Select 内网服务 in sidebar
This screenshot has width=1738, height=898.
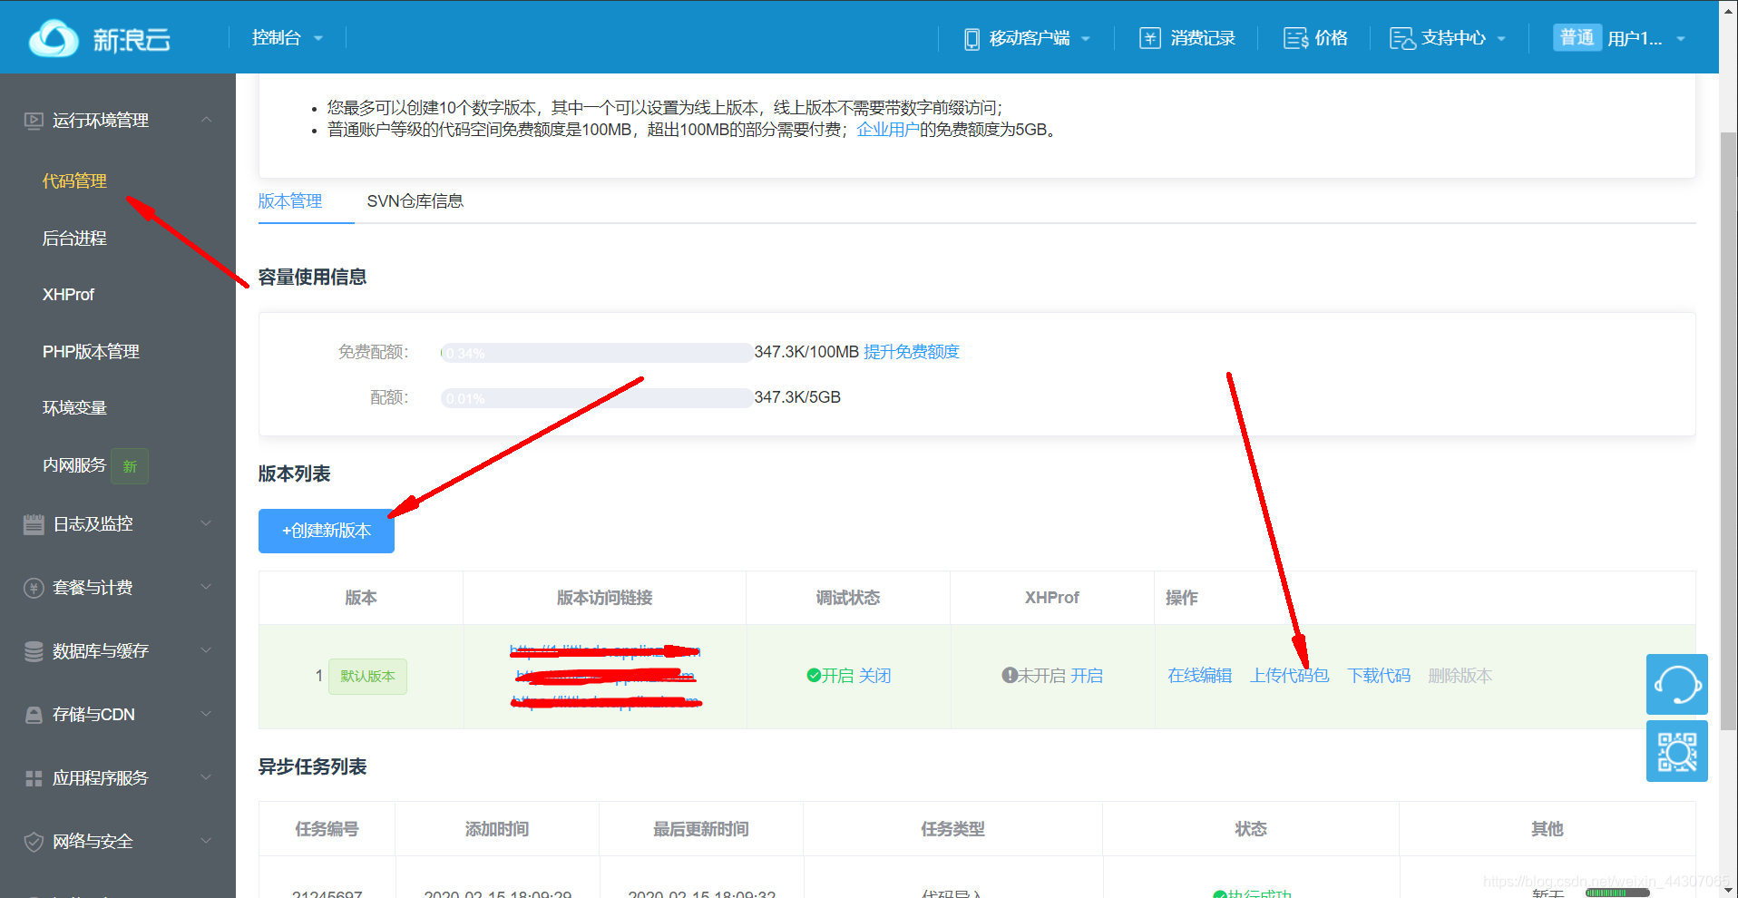pyautogui.click(x=74, y=465)
